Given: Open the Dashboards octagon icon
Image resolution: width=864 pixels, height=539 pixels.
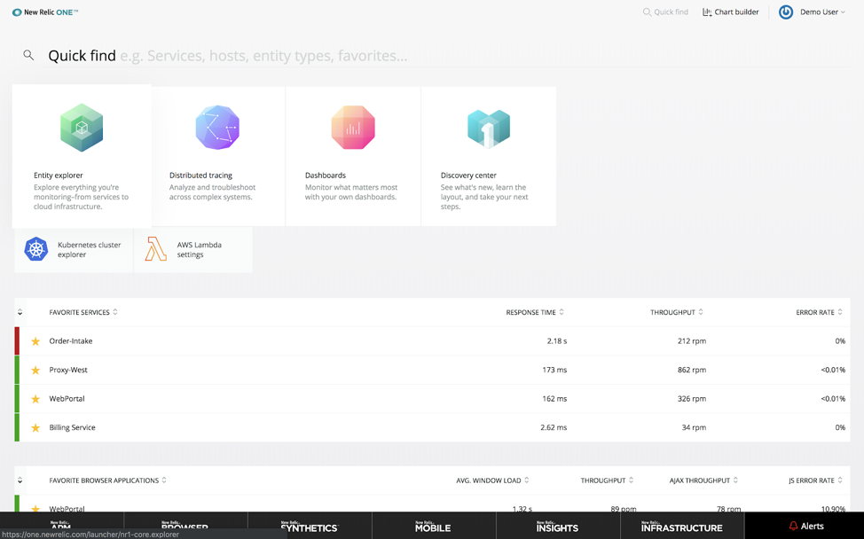Looking at the screenshot, I should pos(353,128).
